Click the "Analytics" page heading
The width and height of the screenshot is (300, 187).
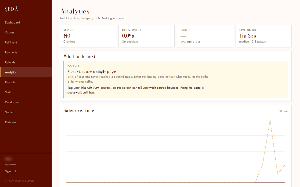(75, 11)
